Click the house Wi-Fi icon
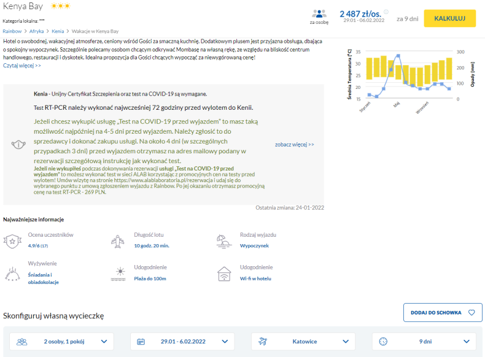485x357 pixels. pos(224,274)
